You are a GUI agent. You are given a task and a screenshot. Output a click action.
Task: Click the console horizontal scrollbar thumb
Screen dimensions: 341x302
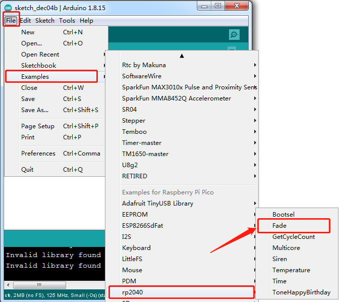click(39, 285)
